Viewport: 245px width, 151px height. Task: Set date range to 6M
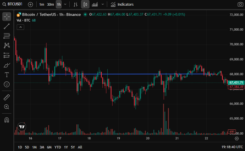click(x=49, y=147)
